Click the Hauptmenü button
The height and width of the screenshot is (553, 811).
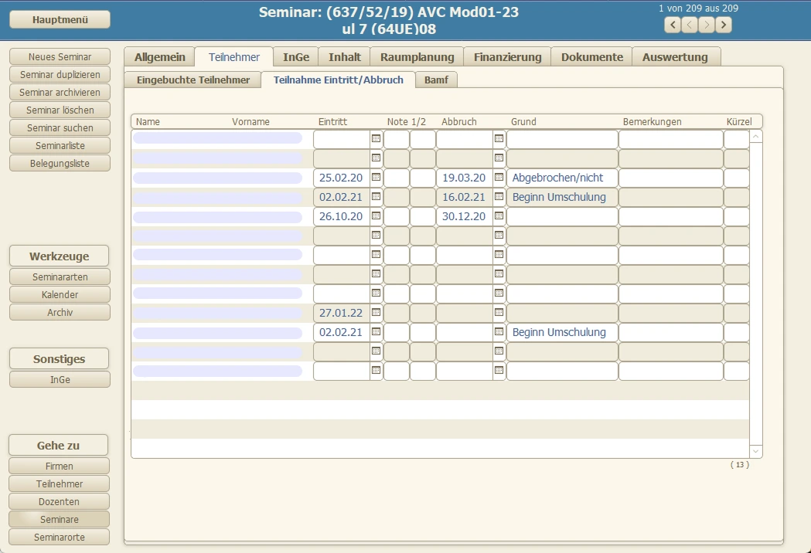(60, 19)
